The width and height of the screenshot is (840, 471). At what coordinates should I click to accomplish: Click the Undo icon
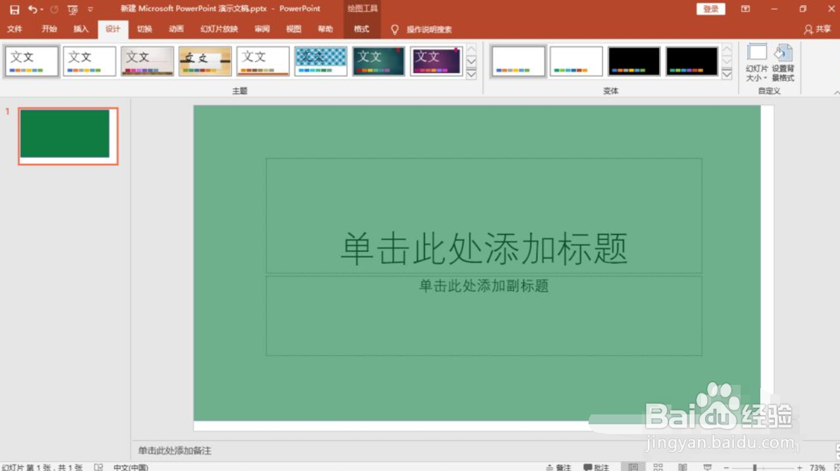[x=33, y=9]
